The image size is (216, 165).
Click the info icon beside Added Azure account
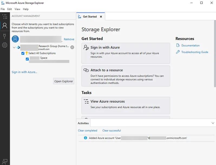[x=86, y=138]
